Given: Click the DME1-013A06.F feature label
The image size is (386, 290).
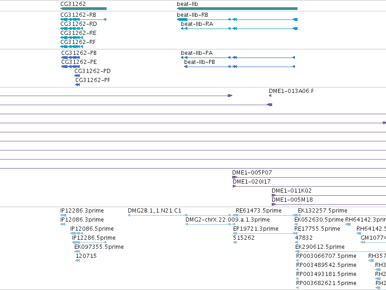Looking at the screenshot, I should [x=292, y=91].
